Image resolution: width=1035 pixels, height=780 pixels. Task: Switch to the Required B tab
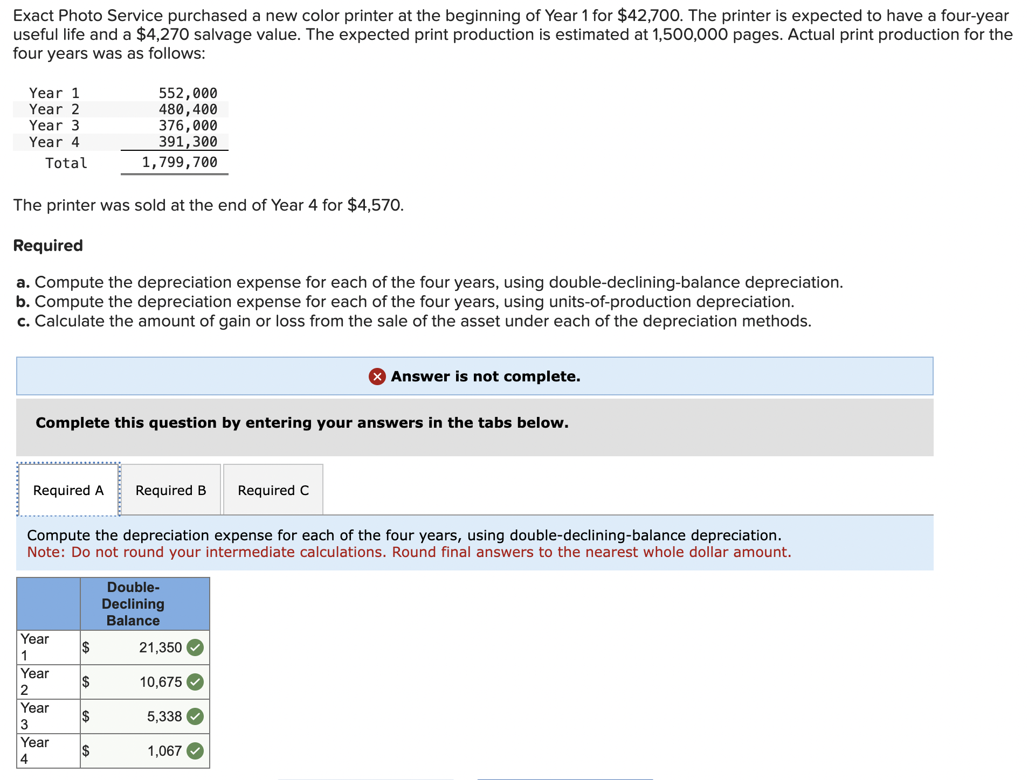pos(171,490)
